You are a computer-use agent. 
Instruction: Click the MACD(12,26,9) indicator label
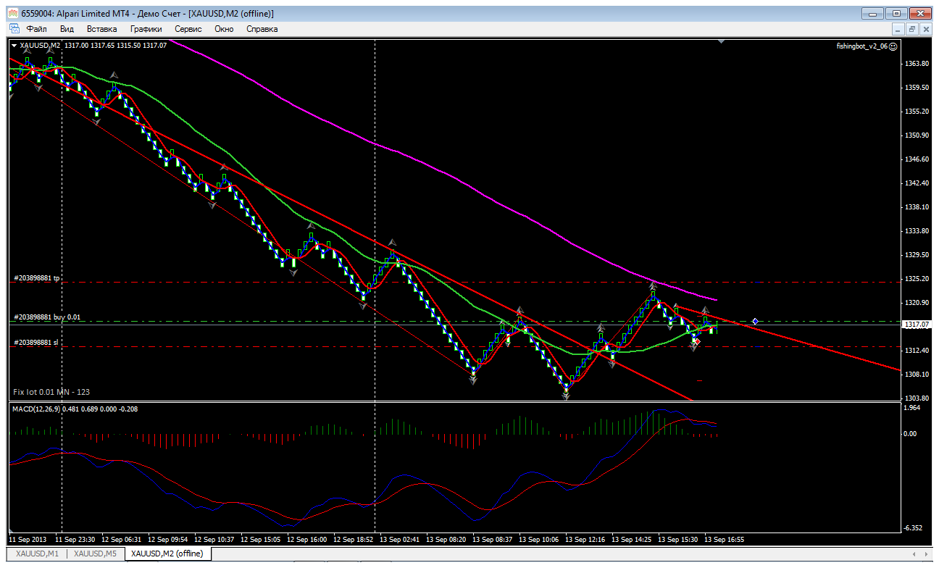pos(38,409)
